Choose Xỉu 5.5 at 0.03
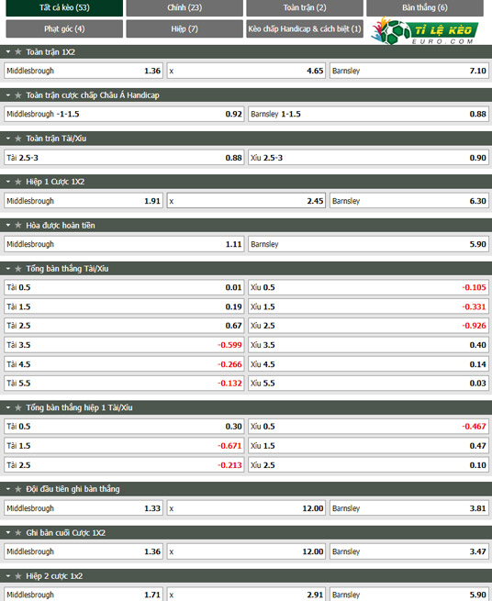Screen dimensions: 492x601 368,384
